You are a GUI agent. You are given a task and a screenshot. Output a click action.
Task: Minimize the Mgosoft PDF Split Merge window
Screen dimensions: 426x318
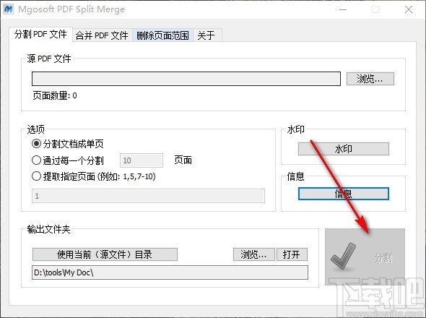pos(343,9)
